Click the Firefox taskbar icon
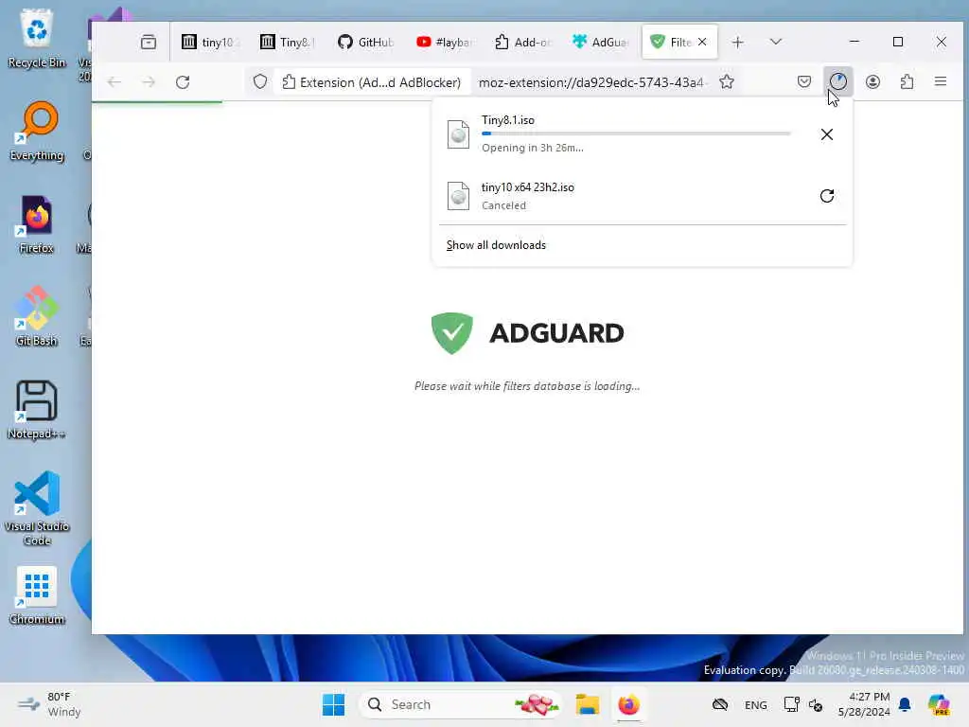Screen dimensions: 969x727 [x=628, y=704]
